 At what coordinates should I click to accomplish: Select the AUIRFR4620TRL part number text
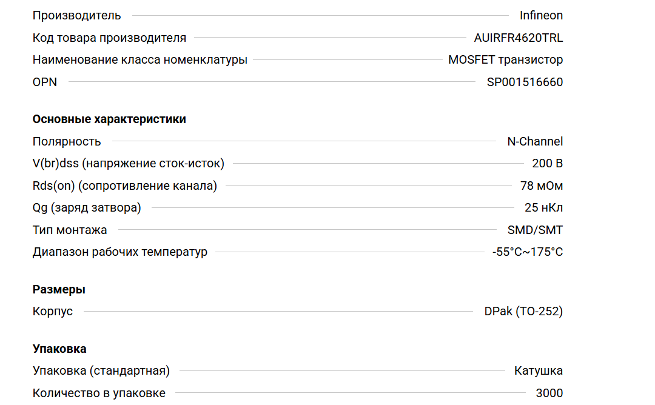(x=518, y=38)
